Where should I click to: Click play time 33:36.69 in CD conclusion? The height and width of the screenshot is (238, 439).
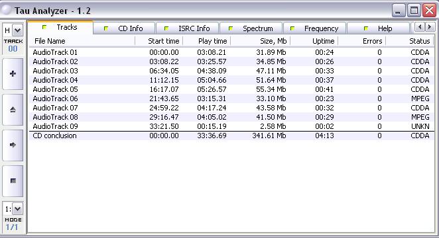pyautogui.click(x=212, y=136)
